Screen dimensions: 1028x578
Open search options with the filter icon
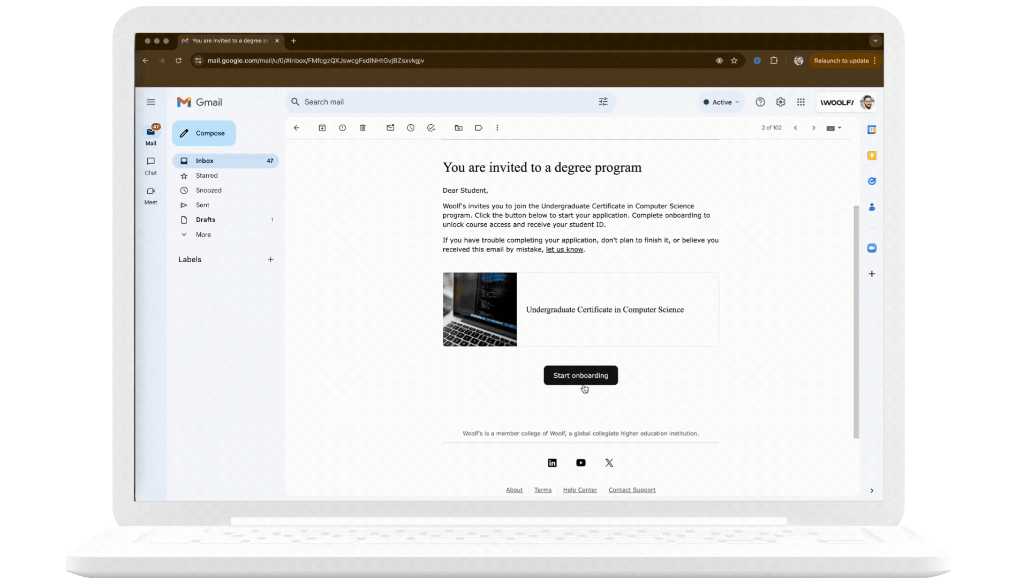(603, 102)
